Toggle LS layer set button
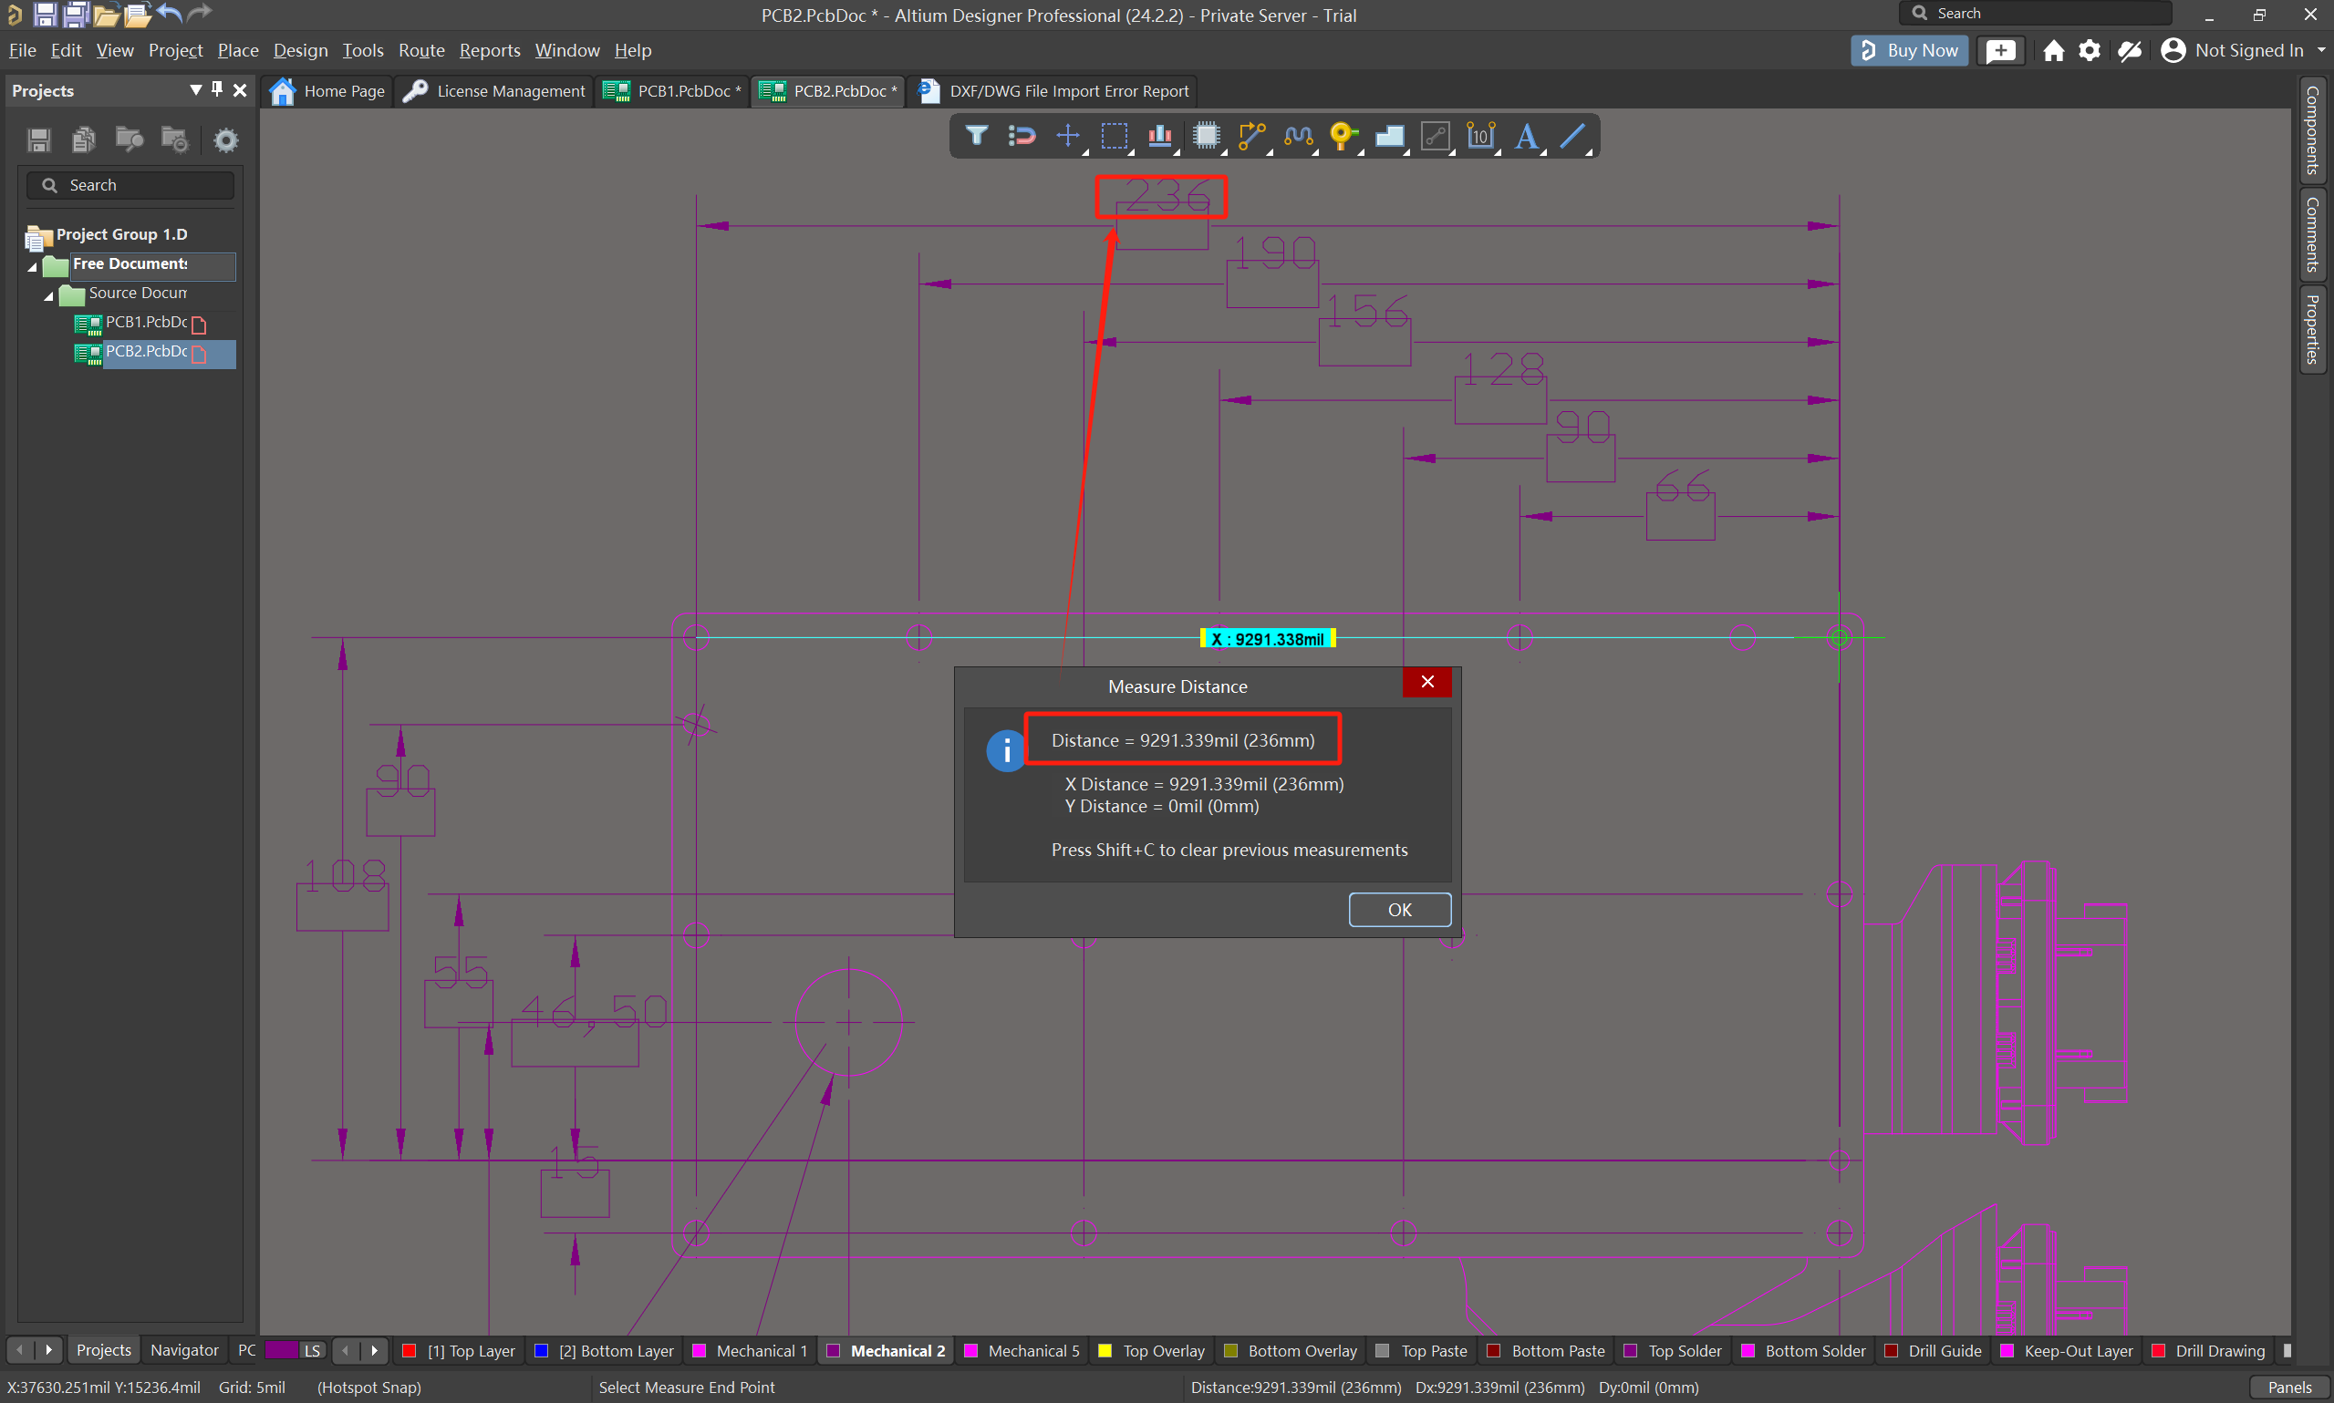 pos(311,1351)
